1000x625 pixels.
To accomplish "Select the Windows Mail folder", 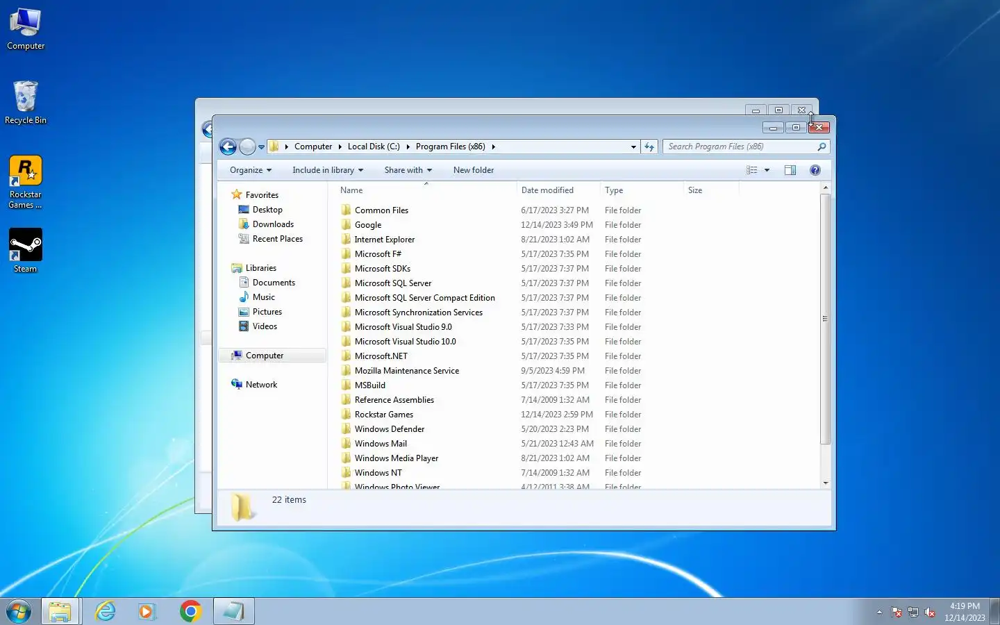I will coord(381,444).
